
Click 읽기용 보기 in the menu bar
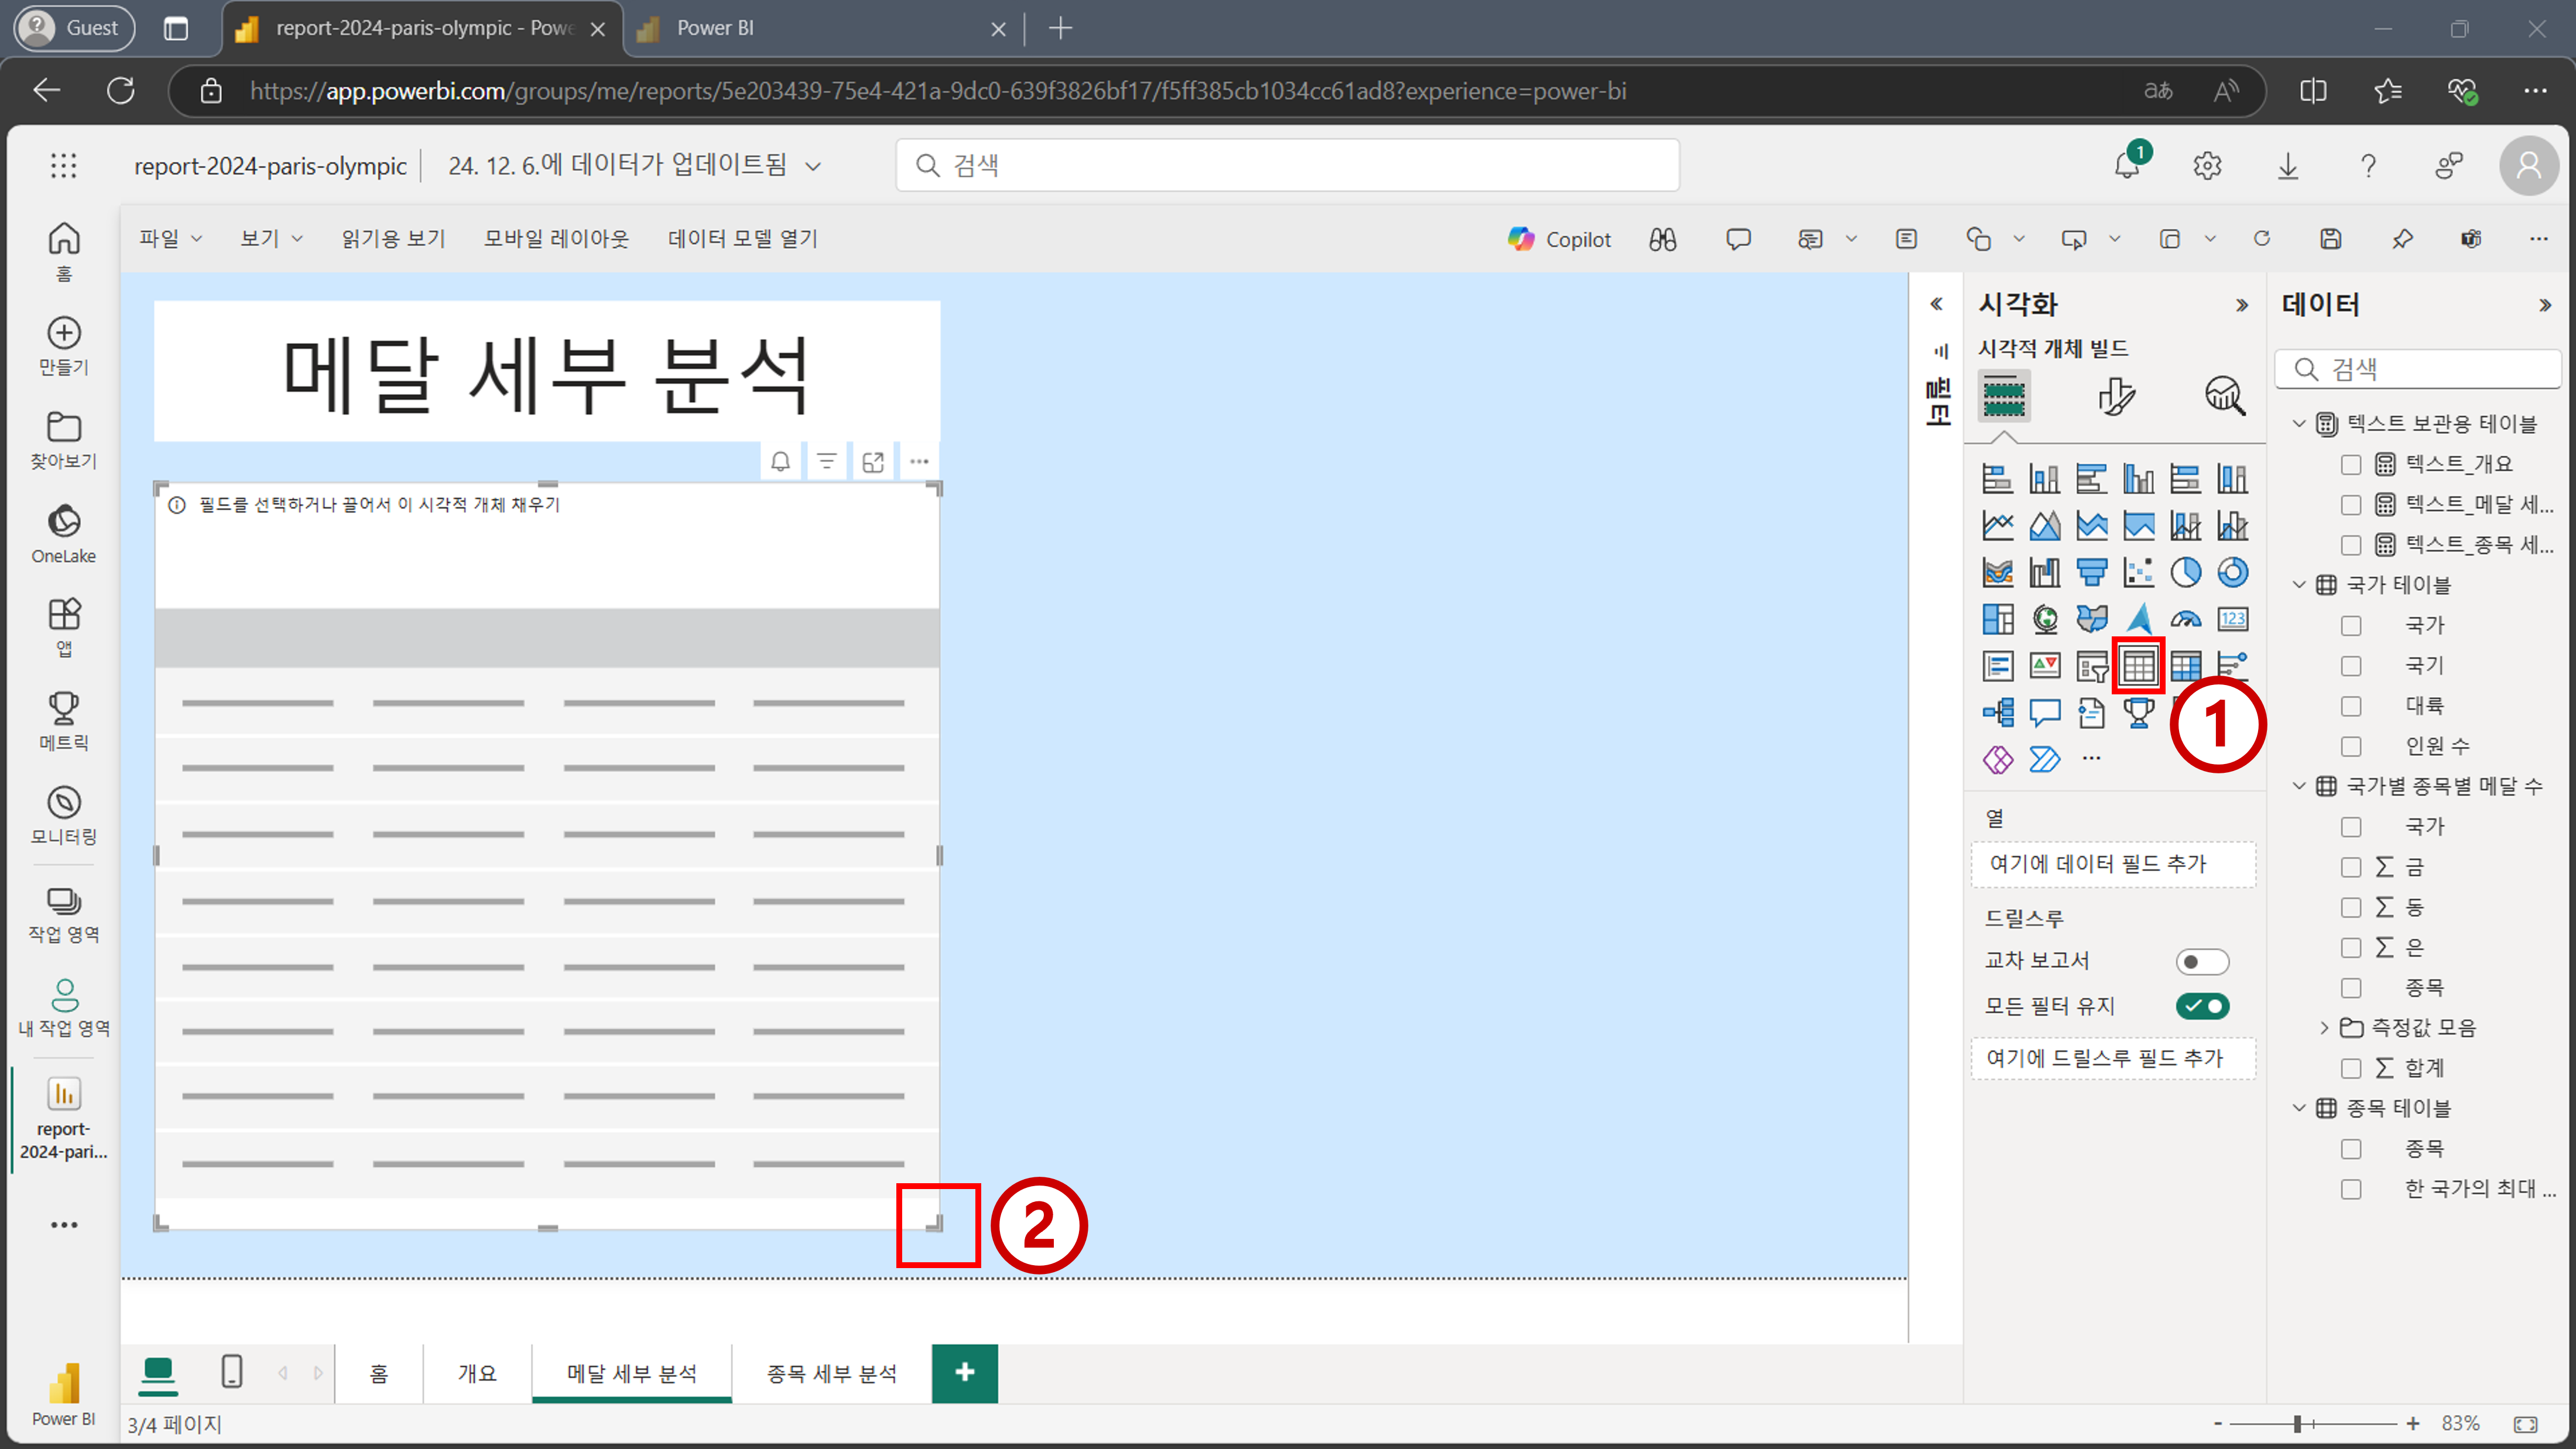pyautogui.click(x=393, y=239)
